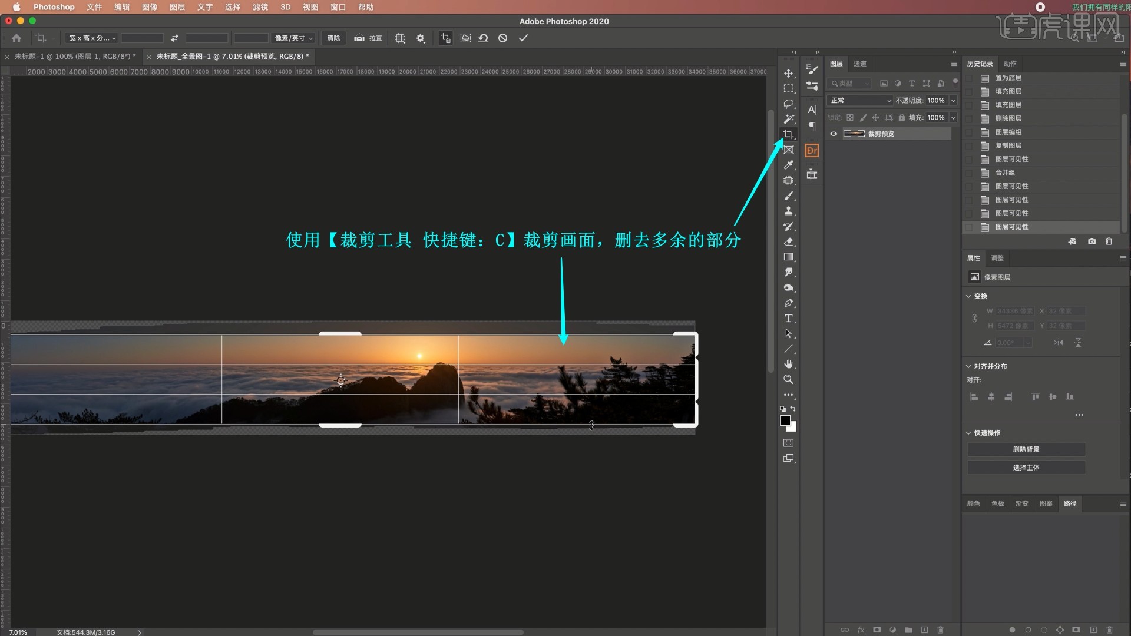Select the Hand tool
The image size is (1131, 636).
(x=788, y=364)
